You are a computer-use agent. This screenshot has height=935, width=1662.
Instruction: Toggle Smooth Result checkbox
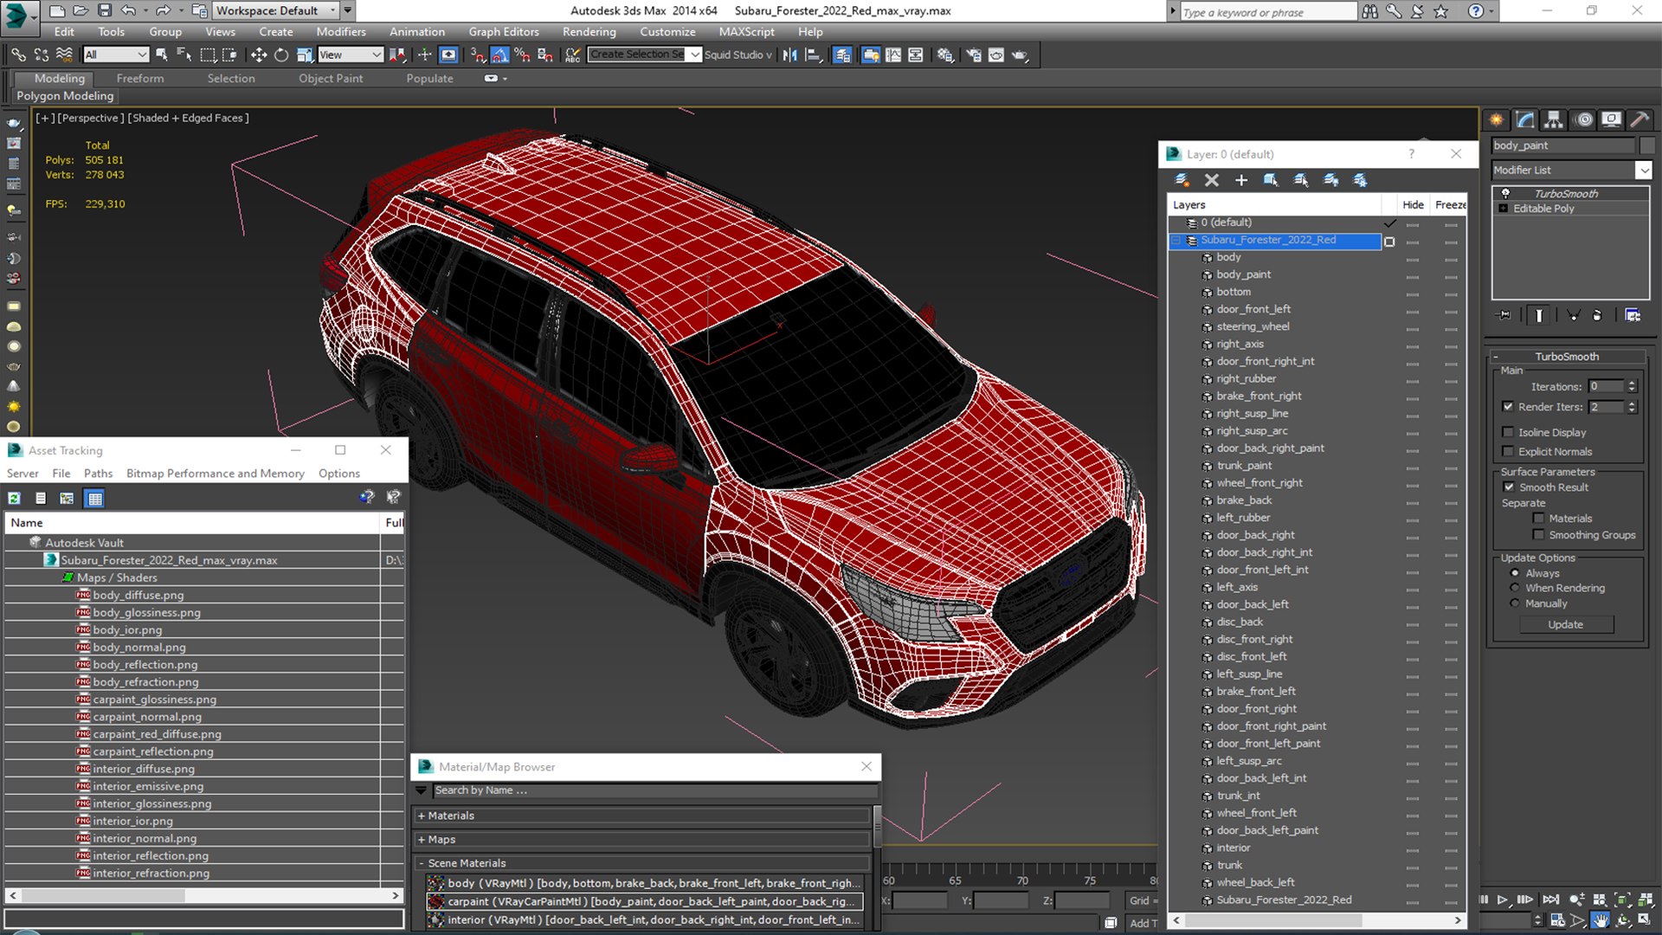point(1509,487)
